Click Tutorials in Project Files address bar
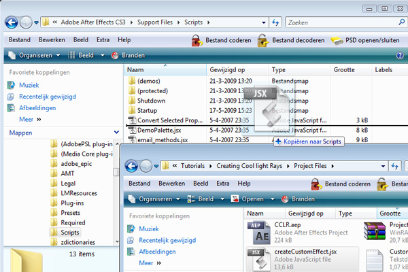The width and height of the screenshot is (408, 272). pyautogui.click(x=192, y=166)
